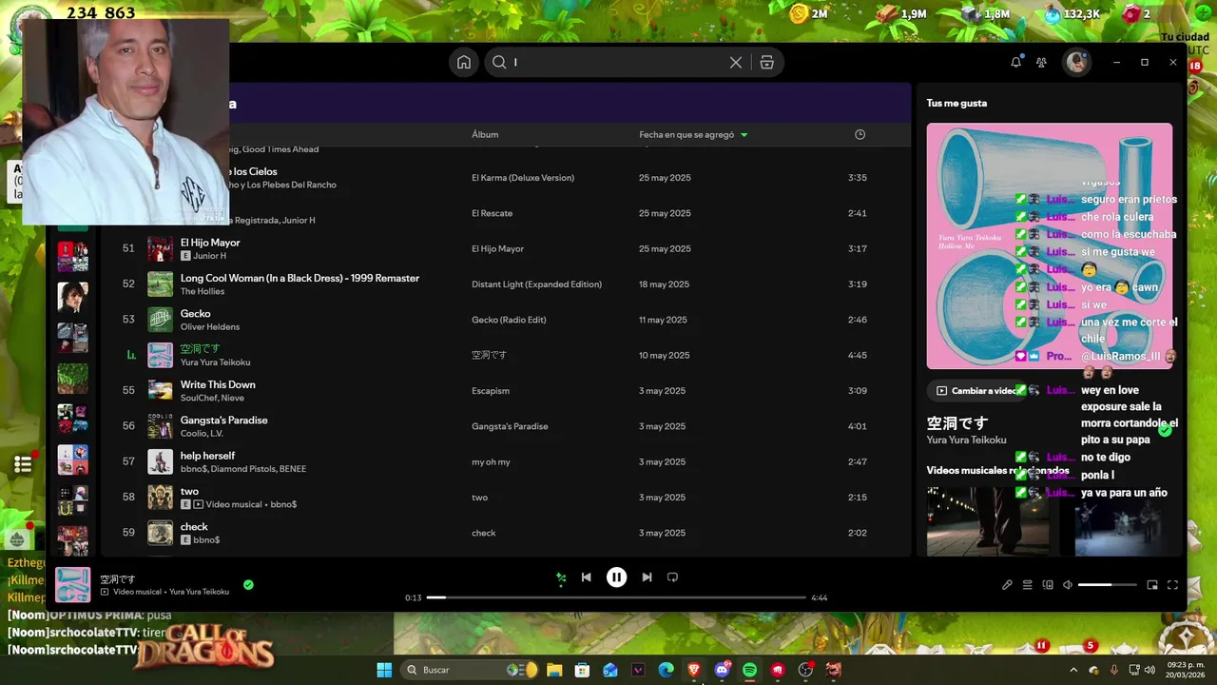This screenshot has height=685, width=1217.
Task: Open friend activity icon
Action: coord(1041,62)
